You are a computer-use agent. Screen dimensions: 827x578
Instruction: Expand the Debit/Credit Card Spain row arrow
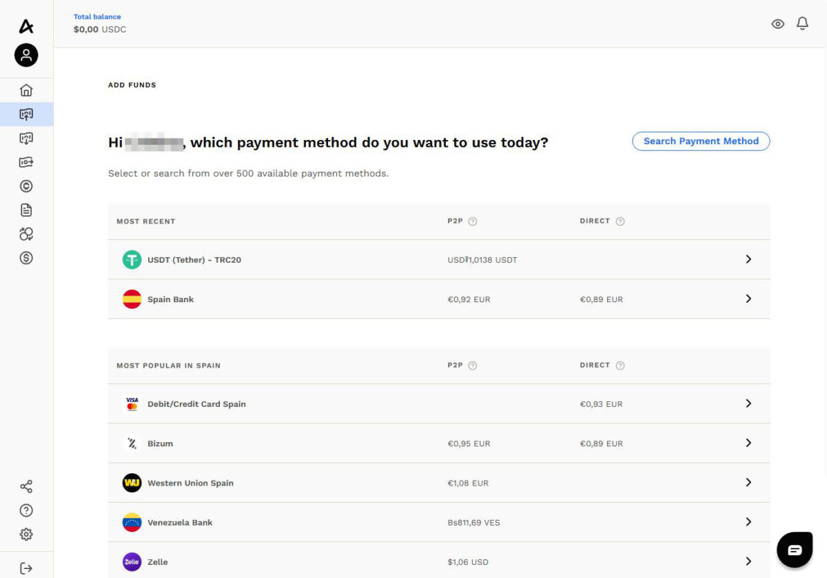748,403
